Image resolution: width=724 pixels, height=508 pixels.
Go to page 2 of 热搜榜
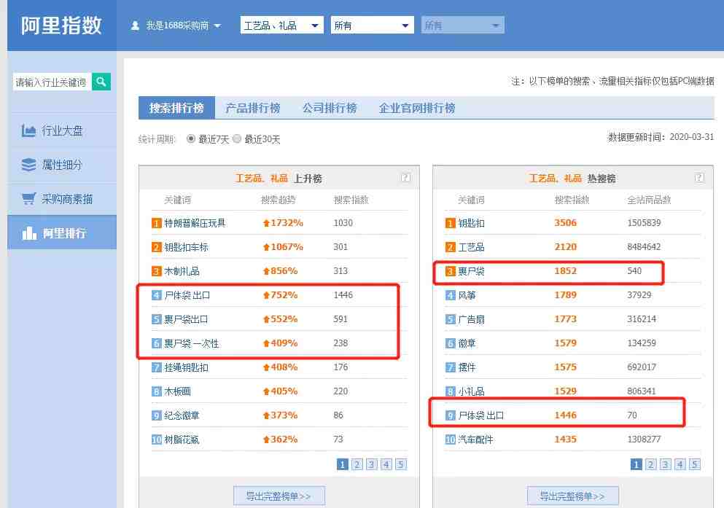pos(650,464)
